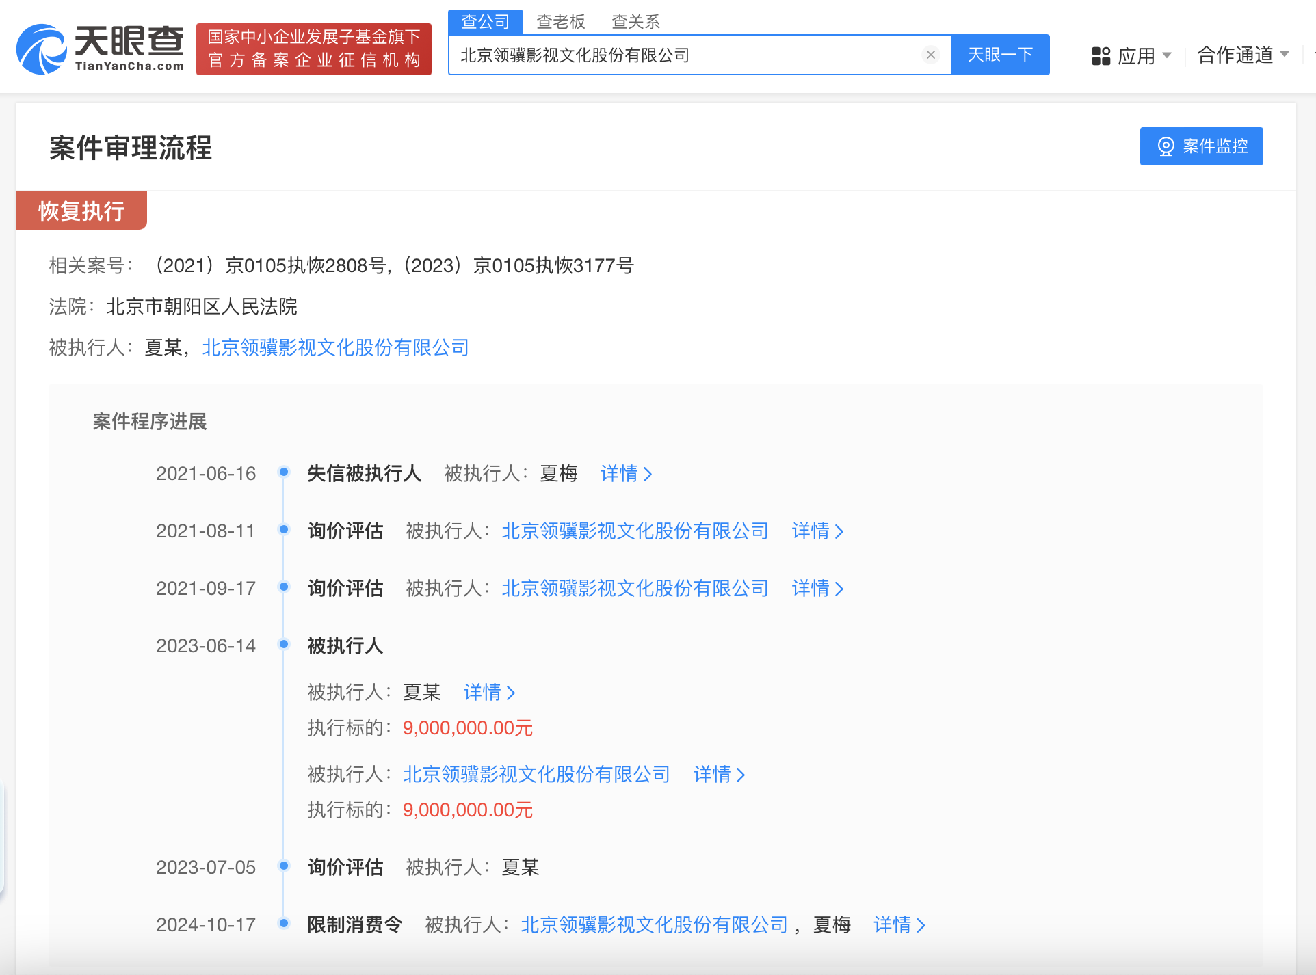
Task: Select the 恢复执行 case tag
Action: (81, 211)
